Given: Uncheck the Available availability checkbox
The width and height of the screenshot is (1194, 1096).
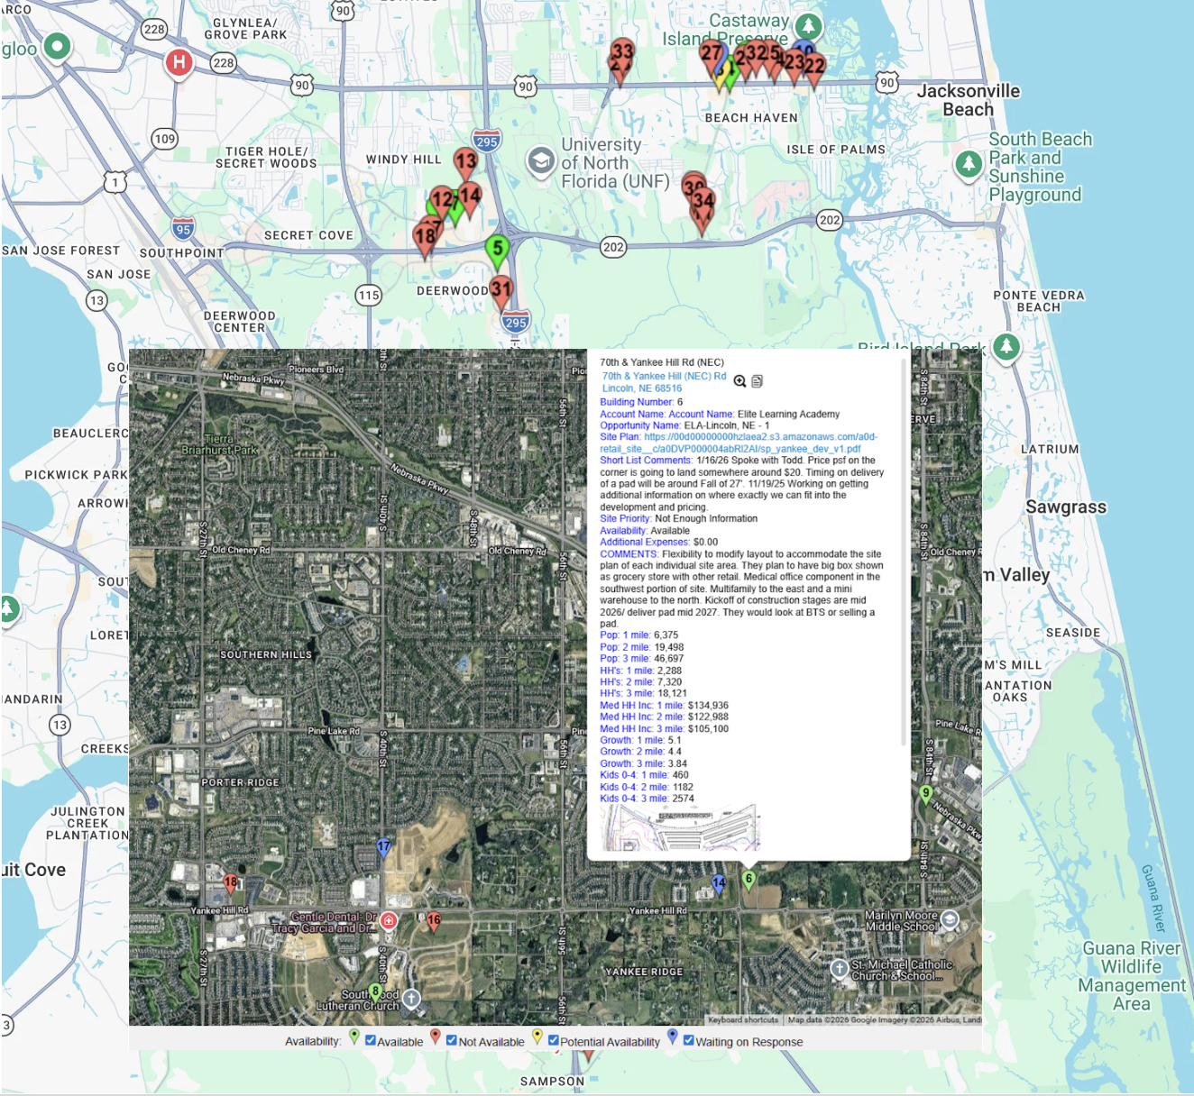Looking at the screenshot, I should (x=370, y=1041).
